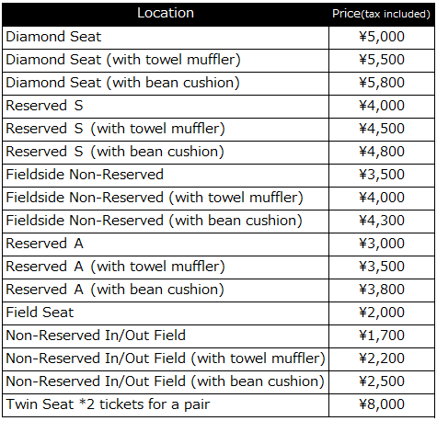Click the Location column header
This screenshot has width=437, height=421.
[166, 14]
